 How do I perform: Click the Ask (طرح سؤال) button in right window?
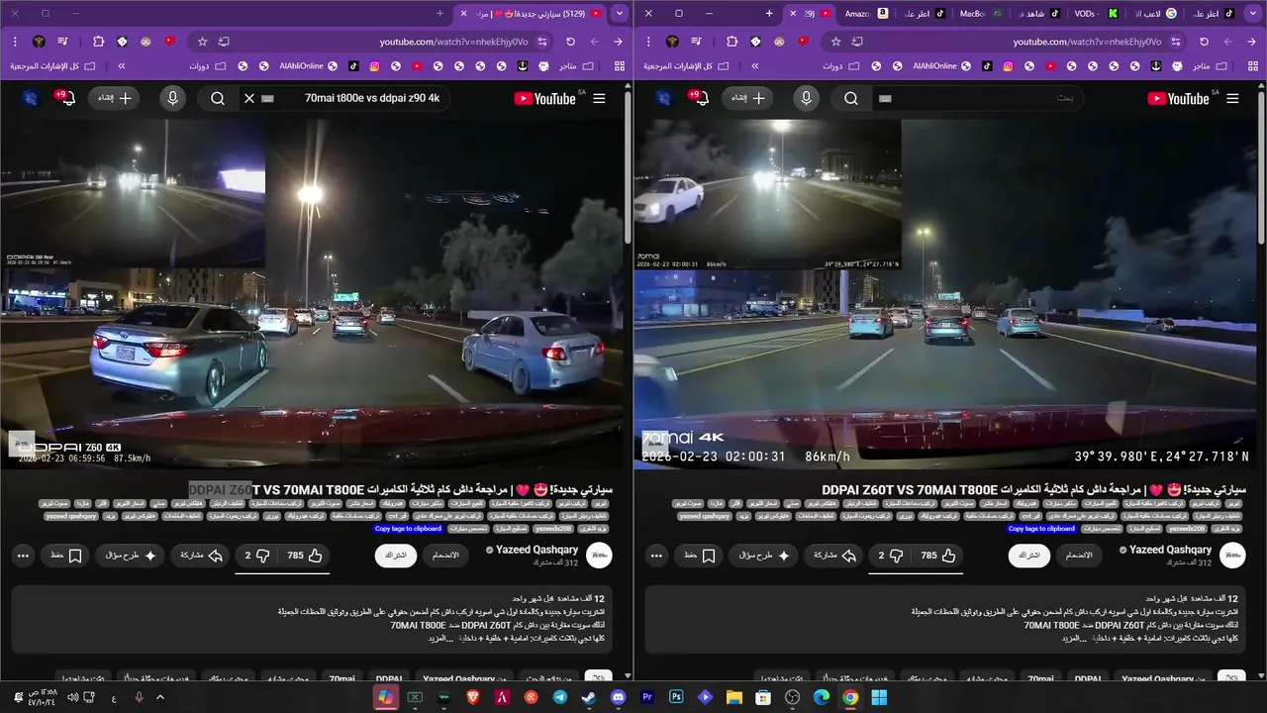[762, 556]
